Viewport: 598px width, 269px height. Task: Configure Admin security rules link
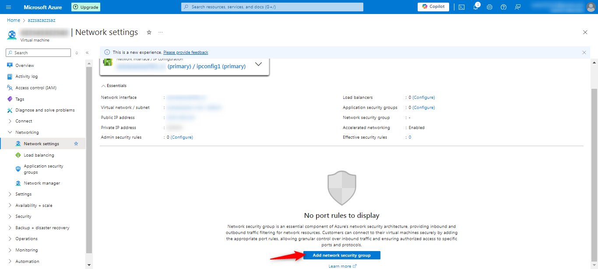coord(182,137)
